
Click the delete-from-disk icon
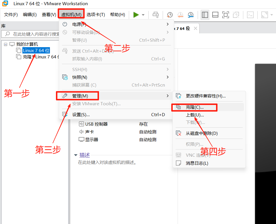tap(178, 133)
